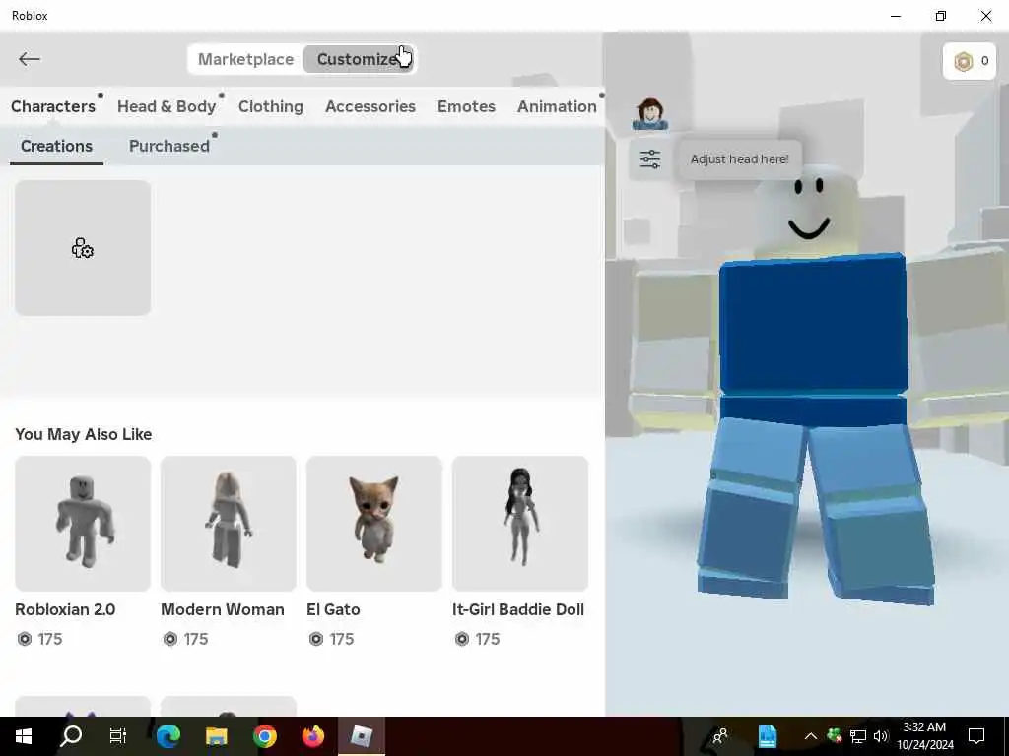Click the El Gato name label

[333, 609]
